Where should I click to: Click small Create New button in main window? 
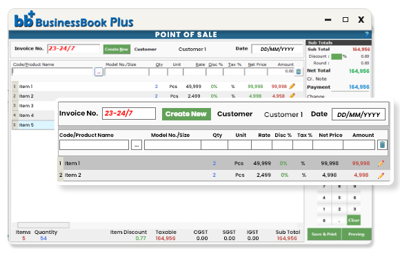(117, 49)
